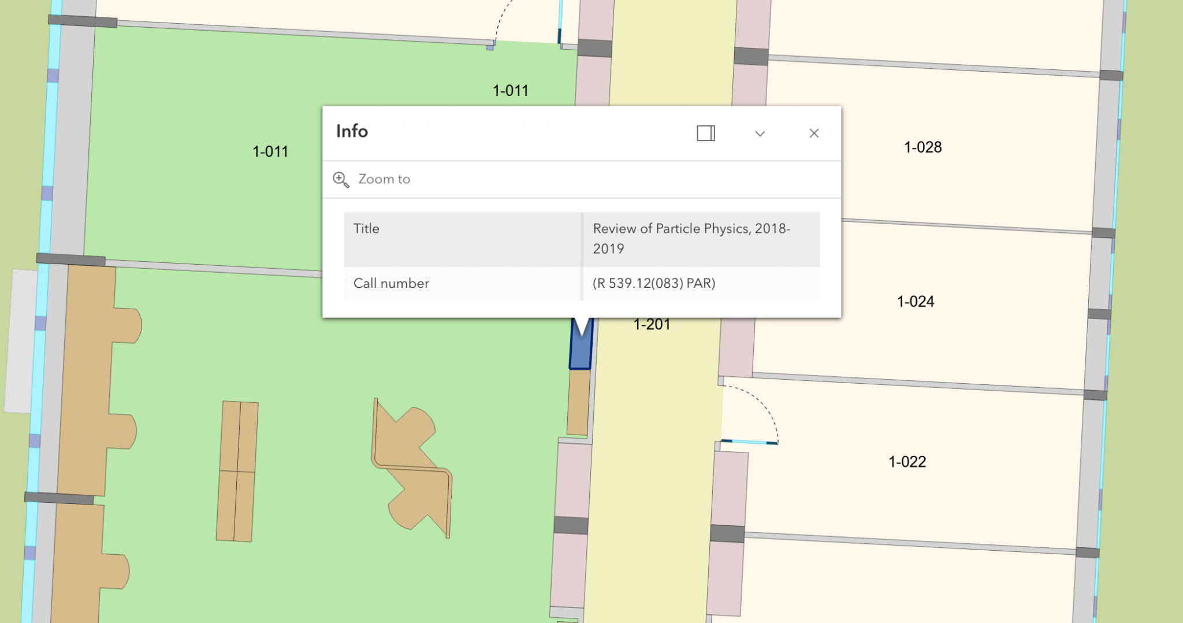Click the call number R 539.12(083) PAR
Image resolution: width=1183 pixels, height=623 pixels.
click(653, 283)
